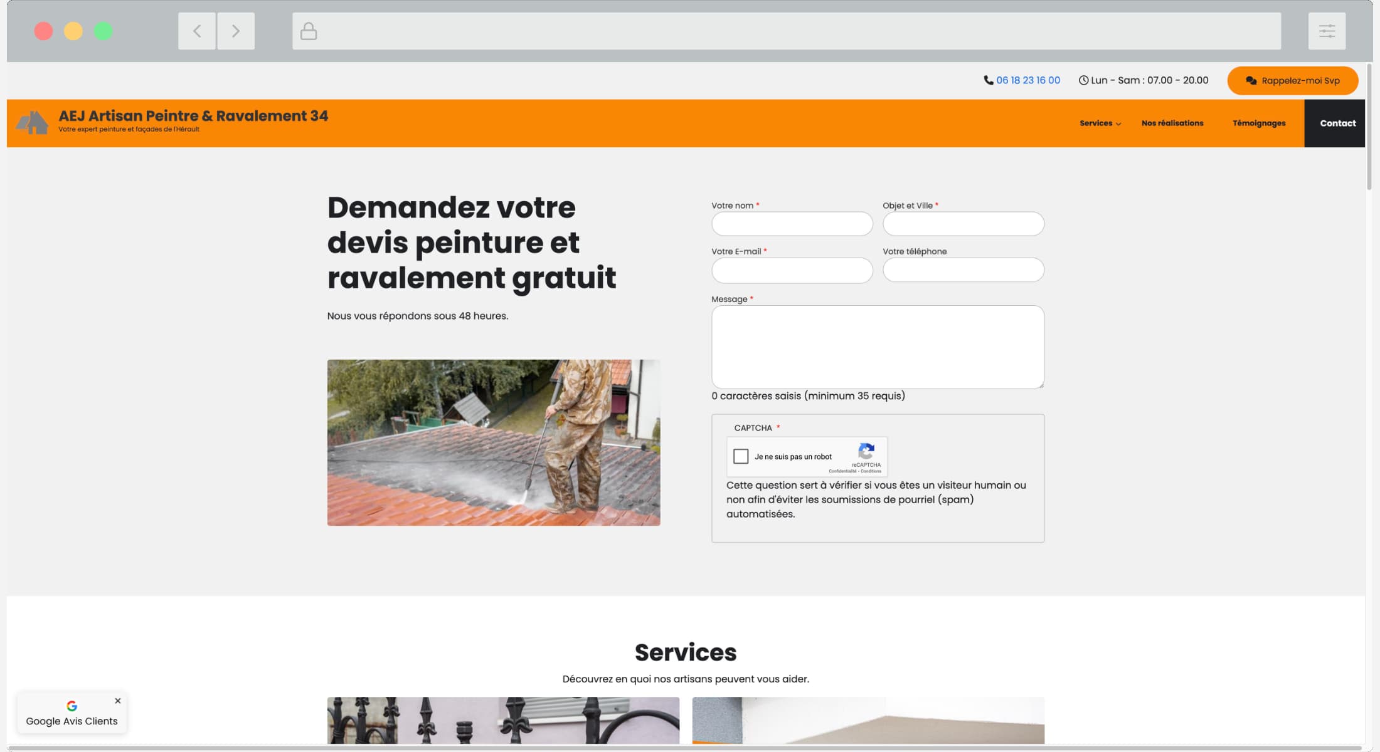1380x752 pixels.
Task: Close the Google Avis Clients popup
Action: (117, 701)
